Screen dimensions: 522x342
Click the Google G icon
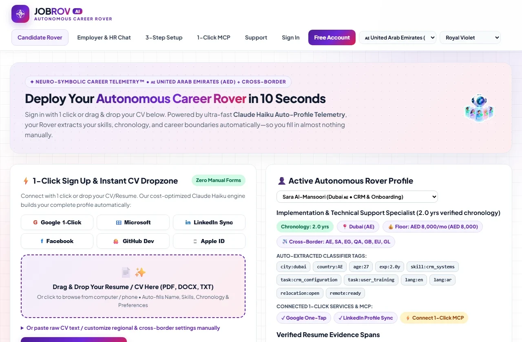pos(35,222)
